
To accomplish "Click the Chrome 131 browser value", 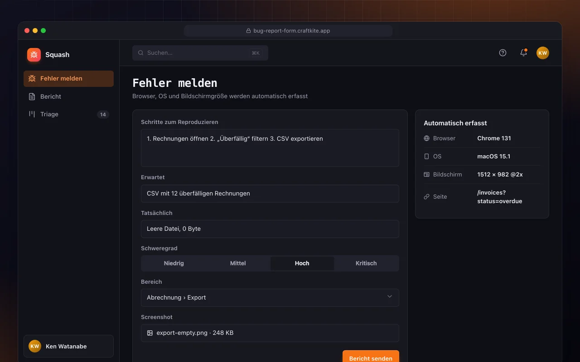I will coord(494,138).
